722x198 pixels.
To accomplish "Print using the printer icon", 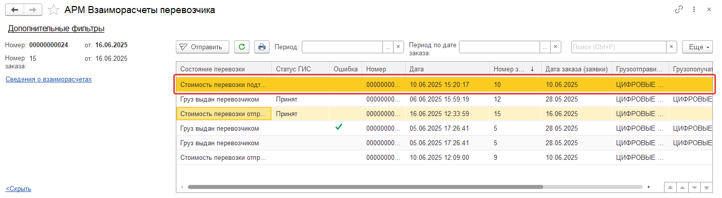I will point(262,47).
